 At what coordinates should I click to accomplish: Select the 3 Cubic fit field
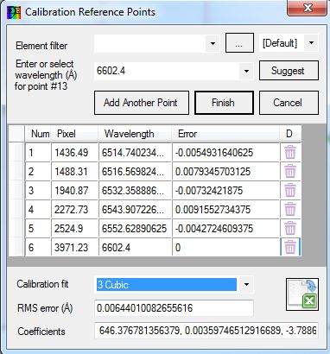(167, 285)
